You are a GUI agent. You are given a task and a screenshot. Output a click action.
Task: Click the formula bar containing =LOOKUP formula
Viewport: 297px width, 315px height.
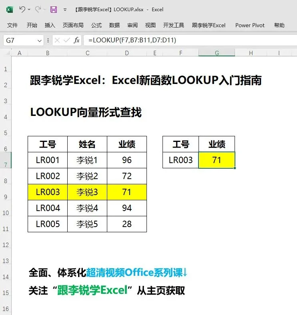point(190,40)
